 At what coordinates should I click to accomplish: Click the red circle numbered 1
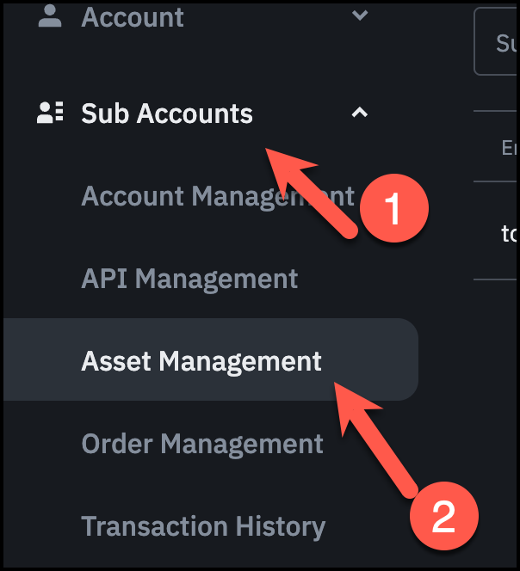[x=393, y=209]
